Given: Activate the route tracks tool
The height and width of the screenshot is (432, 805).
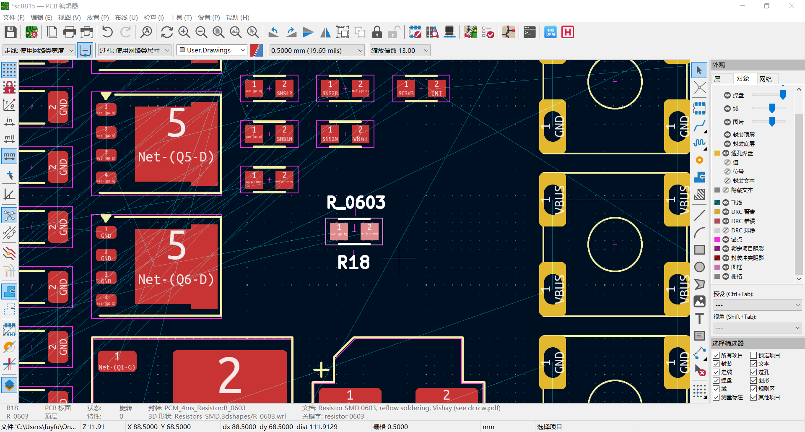Looking at the screenshot, I should (699, 125).
